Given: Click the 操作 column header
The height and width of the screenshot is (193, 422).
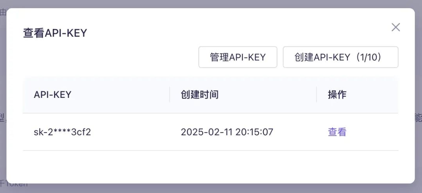Looking at the screenshot, I should tap(337, 94).
